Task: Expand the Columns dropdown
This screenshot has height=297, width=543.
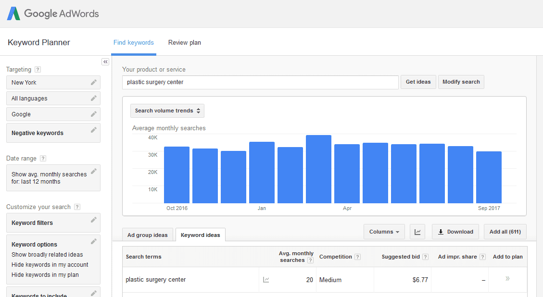Action: pos(384,232)
